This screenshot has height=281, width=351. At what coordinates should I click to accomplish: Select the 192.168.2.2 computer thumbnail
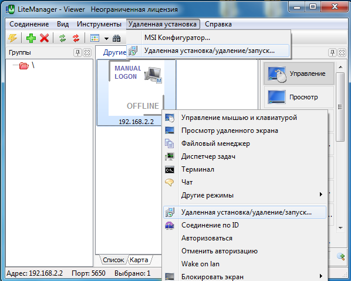pos(136,93)
